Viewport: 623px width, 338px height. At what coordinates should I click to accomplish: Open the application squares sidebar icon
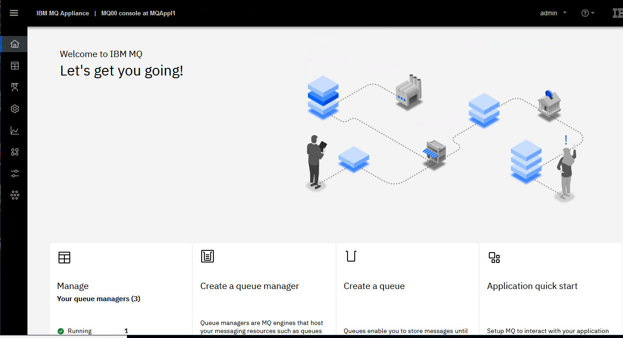15,152
